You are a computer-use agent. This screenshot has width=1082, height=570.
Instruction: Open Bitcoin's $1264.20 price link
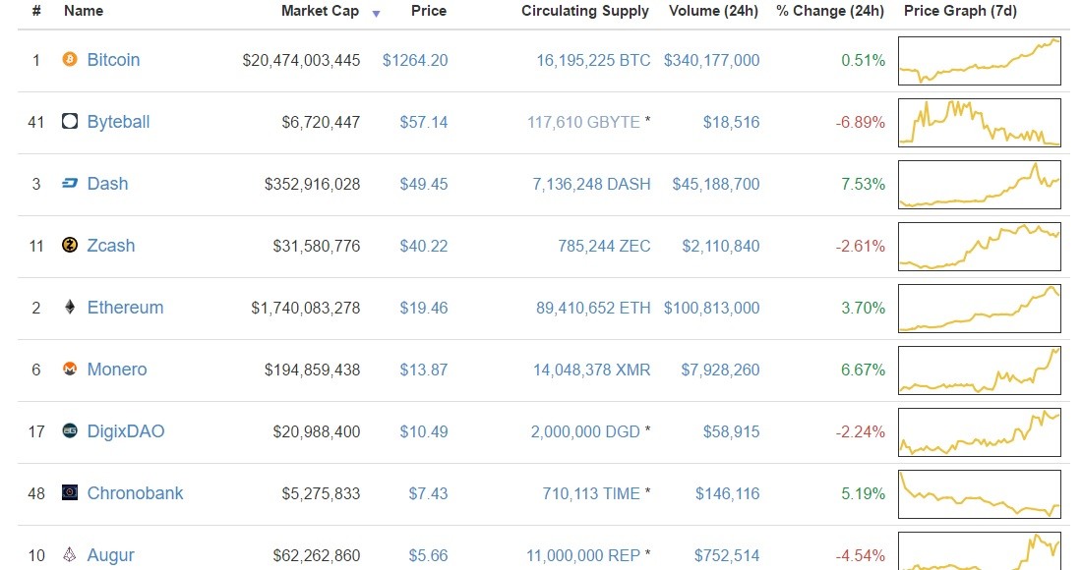click(x=415, y=60)
